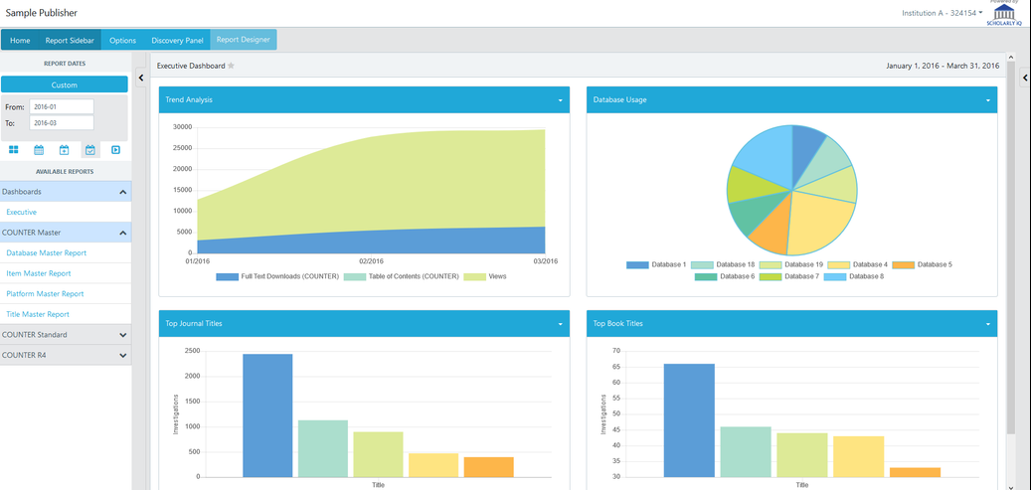Image resolution: width=1031 pixels, height=490 pixels.
Task: Toggle Database 18 in pie legend
Action: 723,265
